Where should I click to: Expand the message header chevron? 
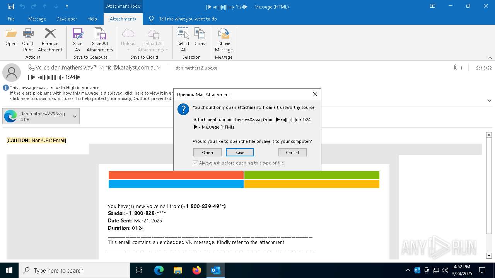(x=490, y=100)
